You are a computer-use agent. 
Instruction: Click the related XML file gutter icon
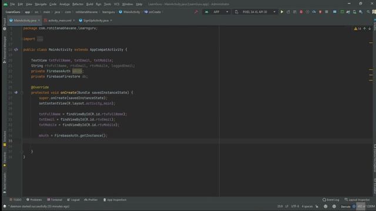16,49
